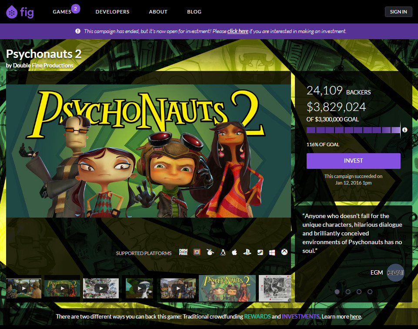Click the '$3,829,024' amount raised
This screenshot has width=418, height=329.
(x=336, y=107)
